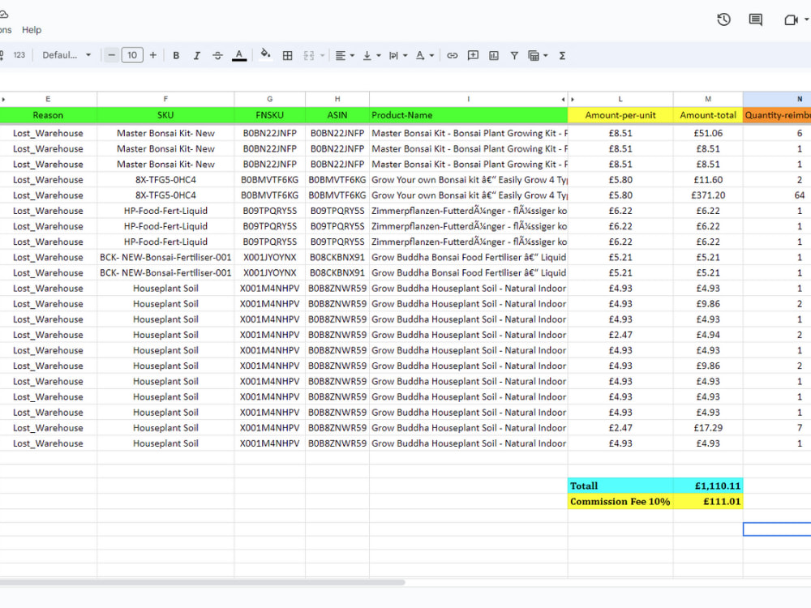Screen dimensions: 811x608
Task: Select the quantity cell showing 7
Action: (x=777, y=428)
